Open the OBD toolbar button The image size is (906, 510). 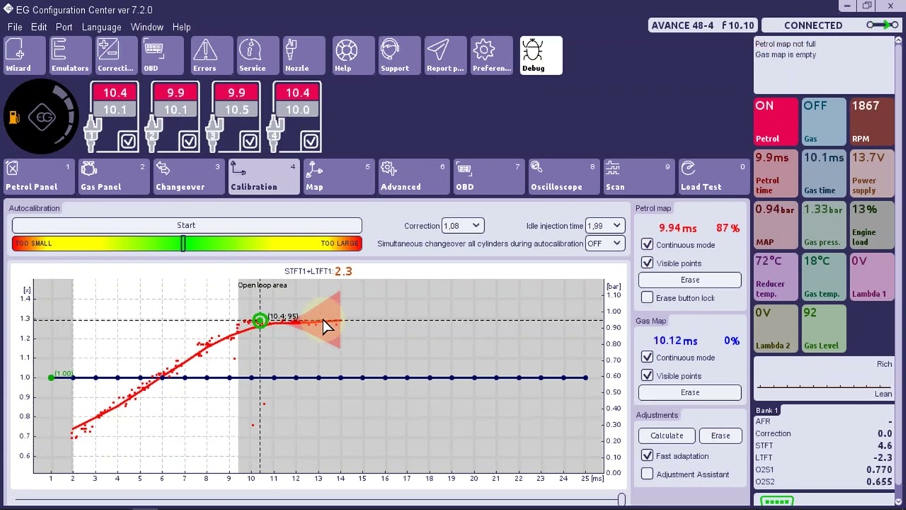[161, 55]
